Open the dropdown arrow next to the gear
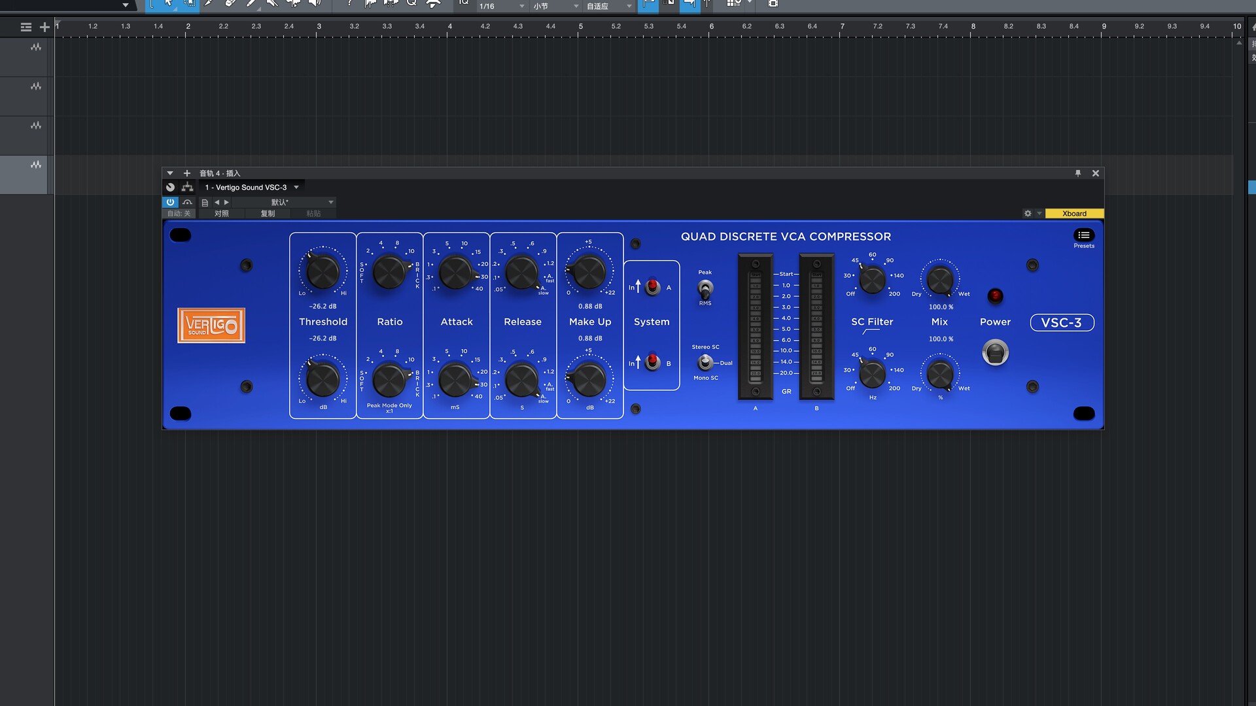Screen dimensions: 1256x706 click(x=1039, y=214)
